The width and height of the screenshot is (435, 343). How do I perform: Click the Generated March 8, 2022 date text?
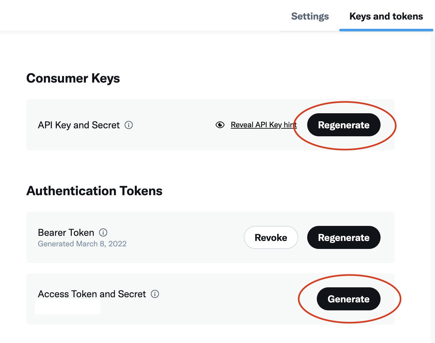(x=82, y=244)
